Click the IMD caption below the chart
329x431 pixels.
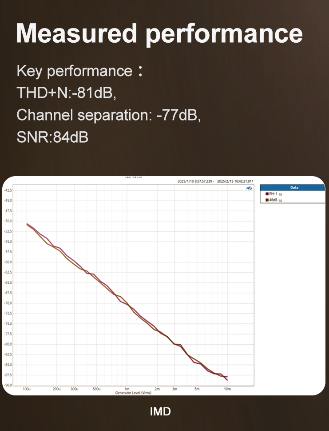pyautogui.click(x=160, y=411)
